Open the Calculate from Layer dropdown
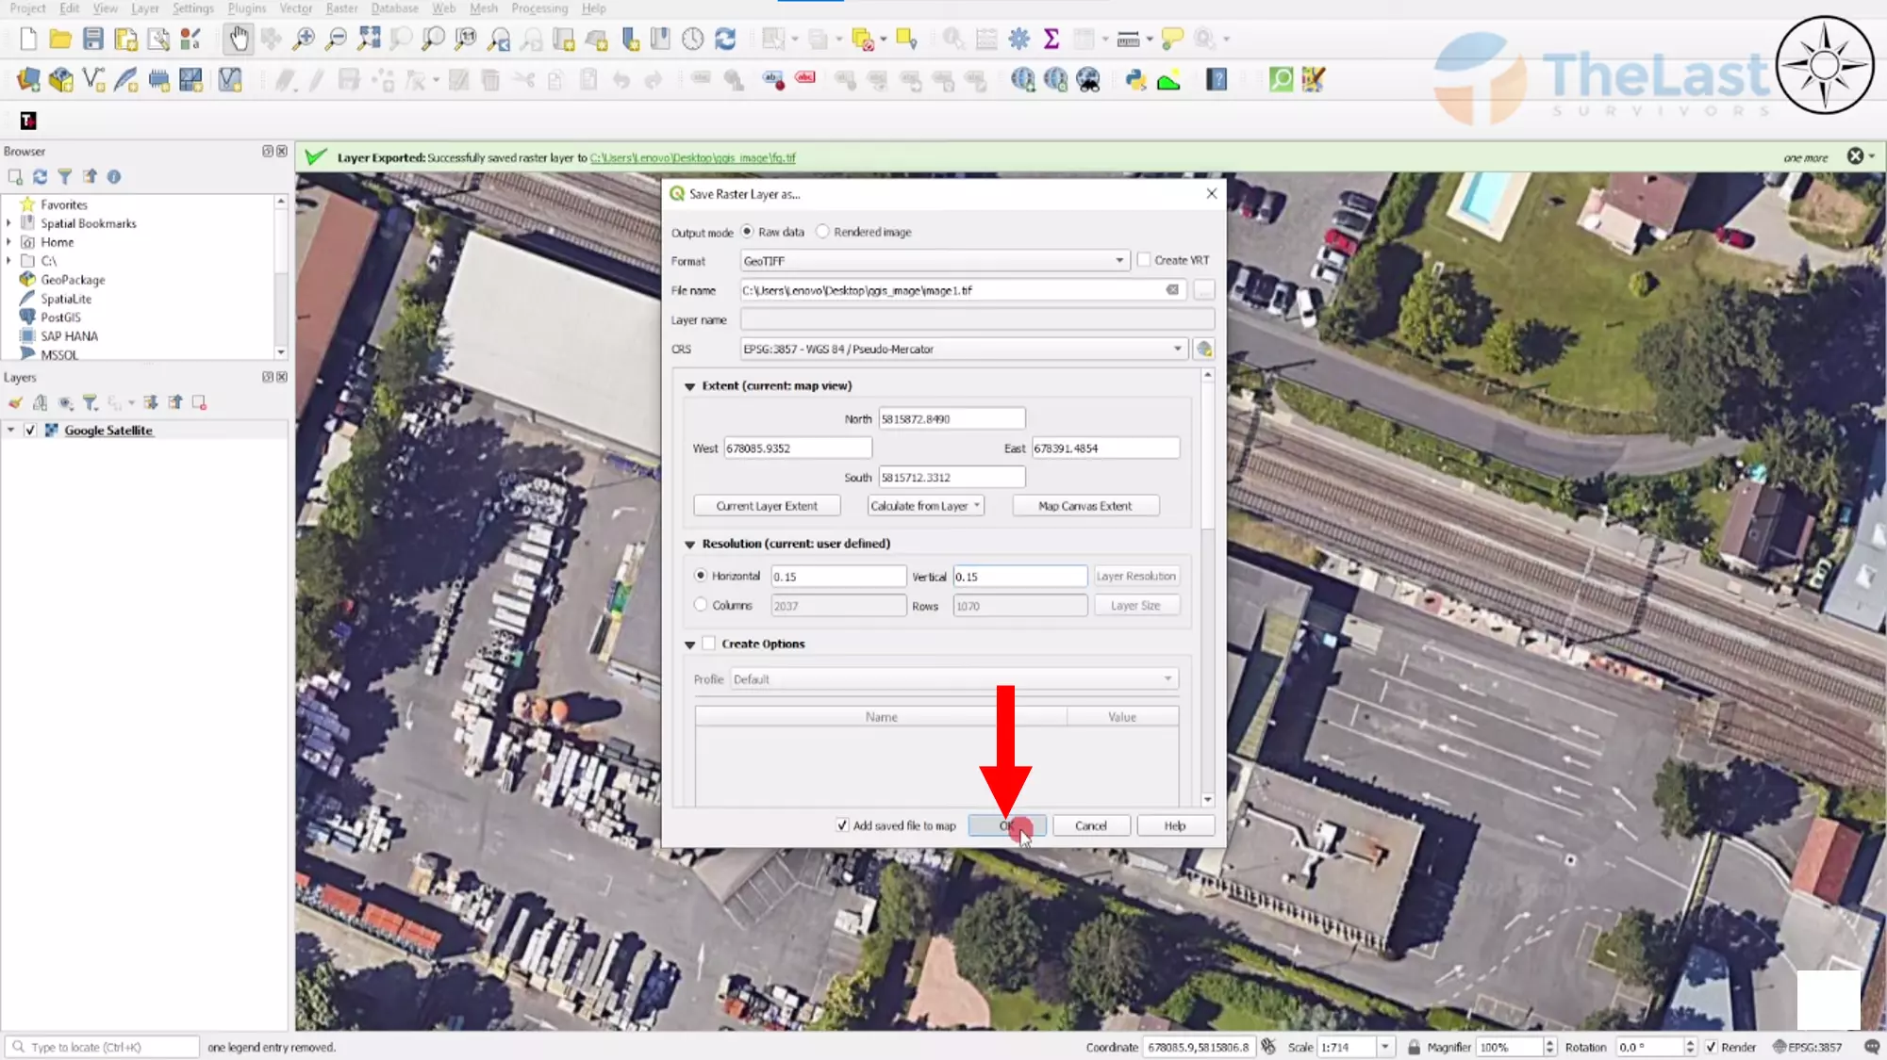Image resolution: width=1887 pixels, height=1060 pixels. pyautogui.click(x=925, y=506)
